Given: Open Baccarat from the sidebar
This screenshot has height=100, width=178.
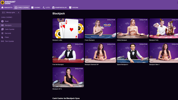Looking at the screenshot, I should pyautogui.click(x=11, y=33).
